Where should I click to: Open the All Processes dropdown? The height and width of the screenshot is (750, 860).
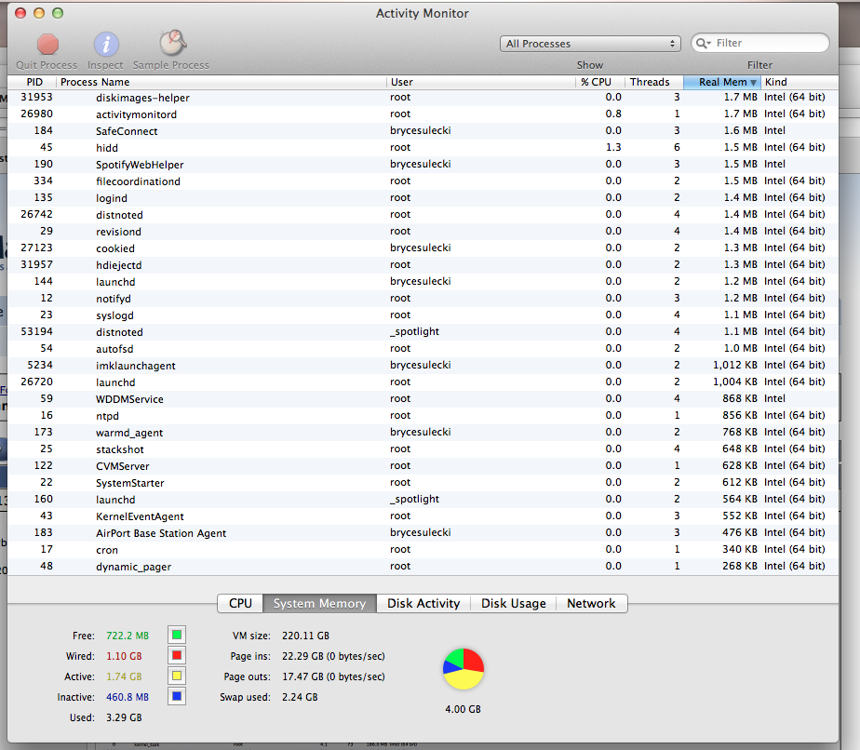click(x=590, y=44)
